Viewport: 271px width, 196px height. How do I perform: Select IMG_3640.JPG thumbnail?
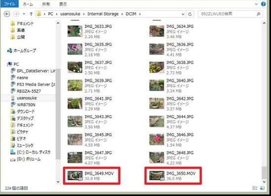pyautogui.click(x=156, y=85)
